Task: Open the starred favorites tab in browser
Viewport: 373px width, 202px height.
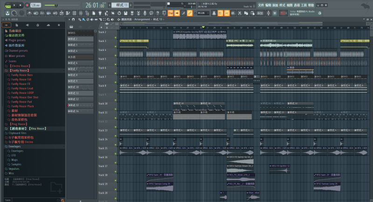Action: pos(58,25)
